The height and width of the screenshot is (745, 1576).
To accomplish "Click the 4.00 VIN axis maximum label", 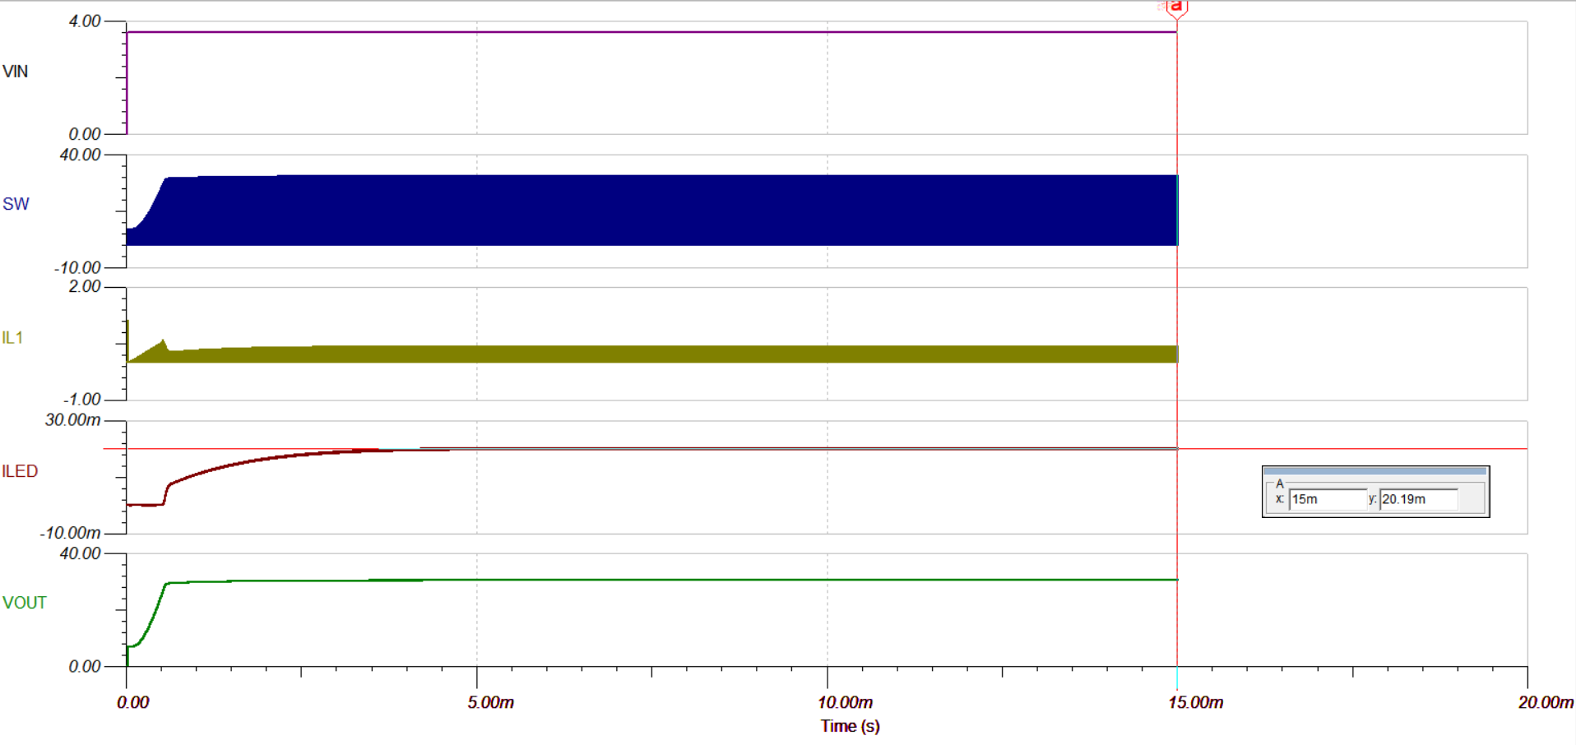I will 85,21.
